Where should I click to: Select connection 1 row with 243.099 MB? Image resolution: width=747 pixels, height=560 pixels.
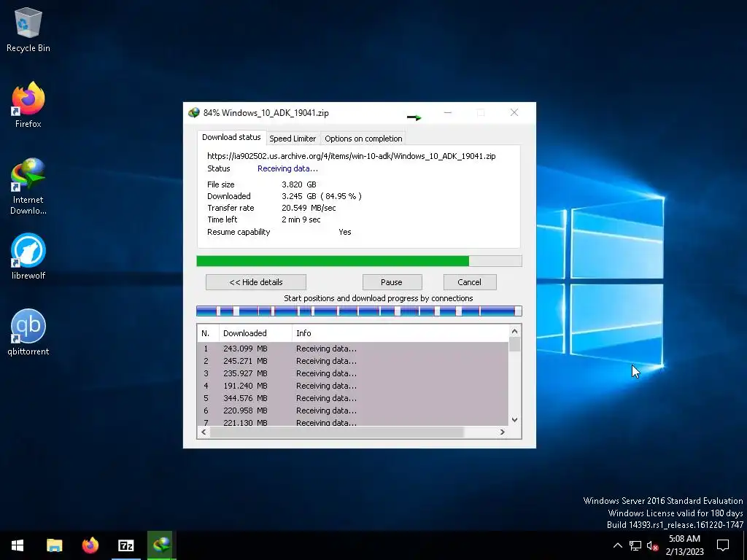pos(353,349)
